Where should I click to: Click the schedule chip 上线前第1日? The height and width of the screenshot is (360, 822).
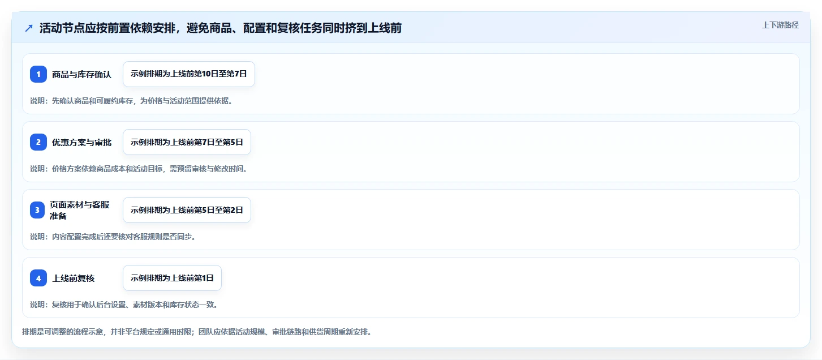click(172, 278)
